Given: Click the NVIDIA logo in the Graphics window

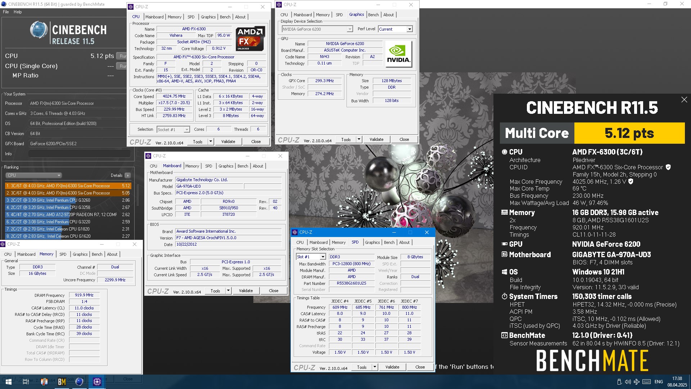Looking at the screenshot, I should [x=398, y=54].
